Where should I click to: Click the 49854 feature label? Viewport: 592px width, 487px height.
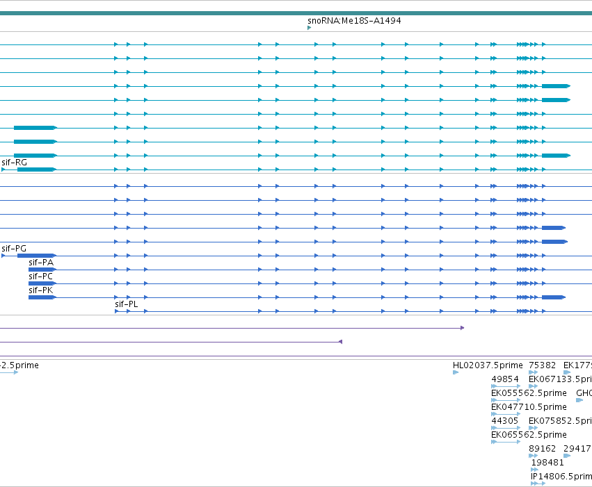(x=505, y=379)
